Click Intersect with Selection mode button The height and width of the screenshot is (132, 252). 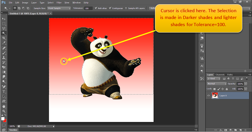[x=28, y=8]
